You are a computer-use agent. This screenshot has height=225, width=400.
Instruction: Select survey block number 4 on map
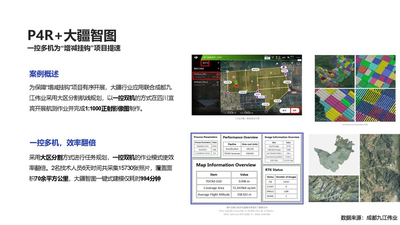252,81
